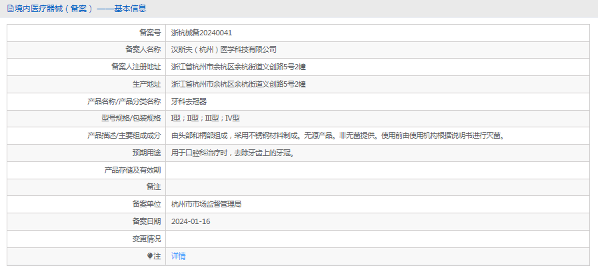Click the 备案人注册地址 label
Image resolution: width=598 pixels, height=272 pixels.
click(x=136, y=67)
